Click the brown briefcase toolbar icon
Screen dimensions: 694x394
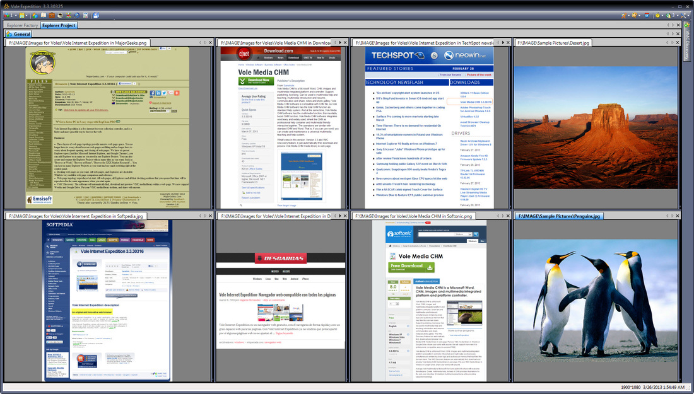52,16
